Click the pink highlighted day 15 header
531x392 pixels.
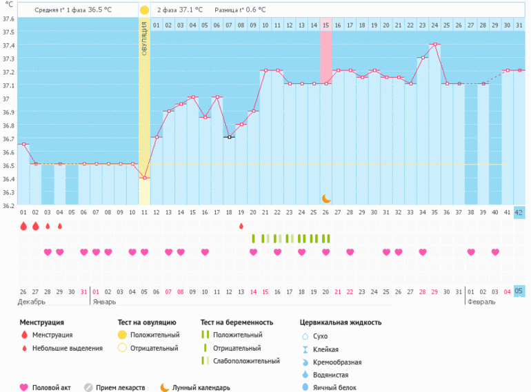[325, 25]
